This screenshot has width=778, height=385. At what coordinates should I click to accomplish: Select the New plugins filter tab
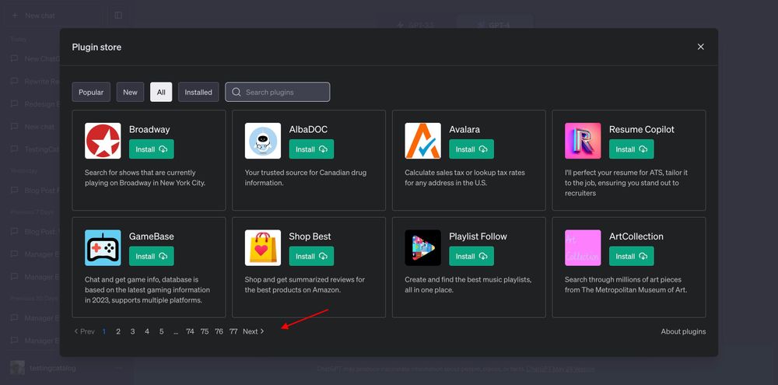[x=130, y=93]
